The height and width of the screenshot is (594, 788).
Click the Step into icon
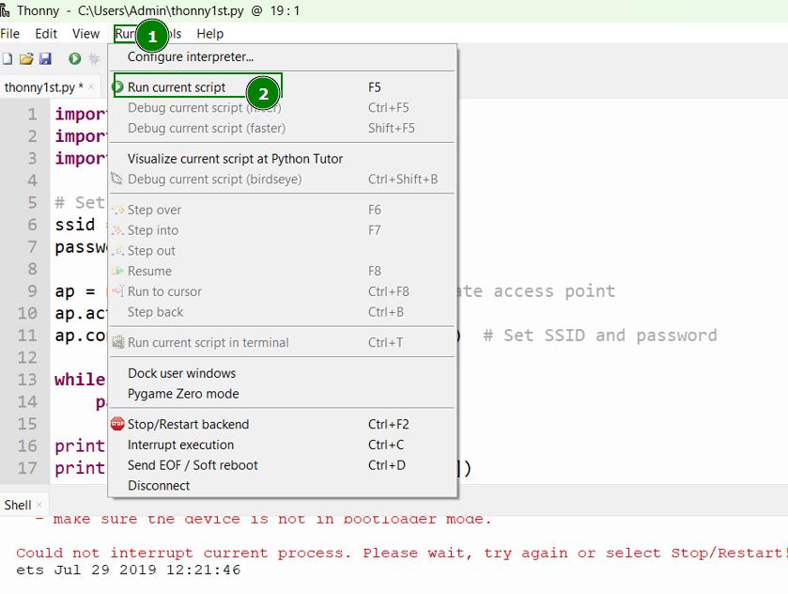pos(117,230)
